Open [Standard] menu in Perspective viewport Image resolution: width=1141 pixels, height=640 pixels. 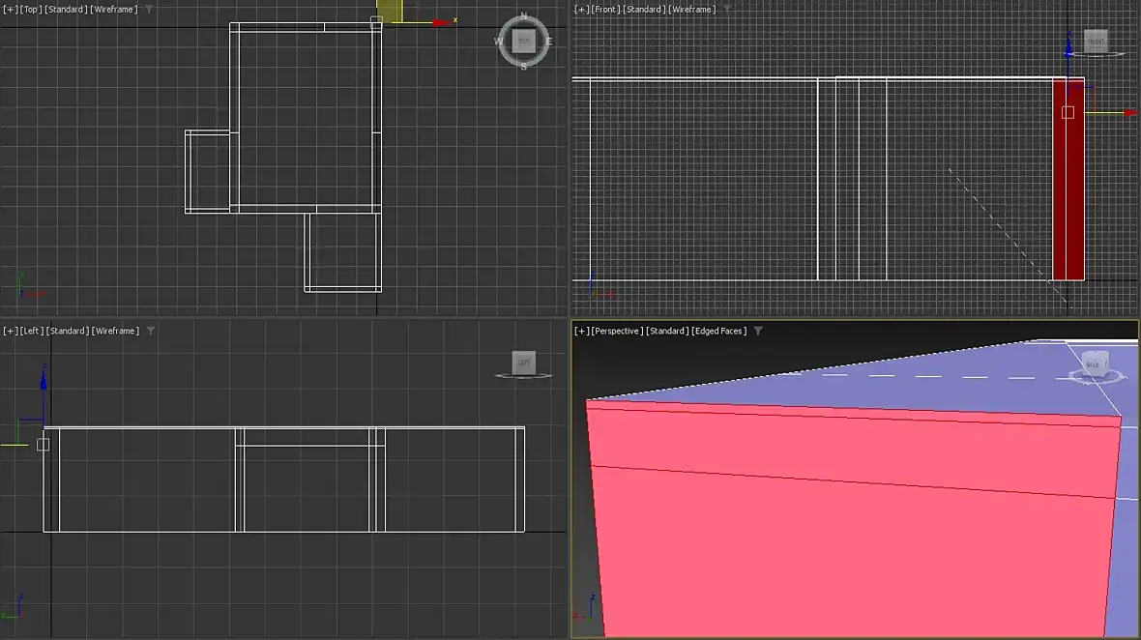pos(666,331)
